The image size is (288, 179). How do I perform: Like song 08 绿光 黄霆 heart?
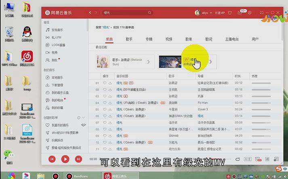pos(105,129)
